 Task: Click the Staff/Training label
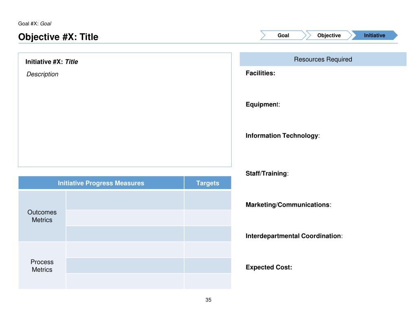[x=267, y=174]
